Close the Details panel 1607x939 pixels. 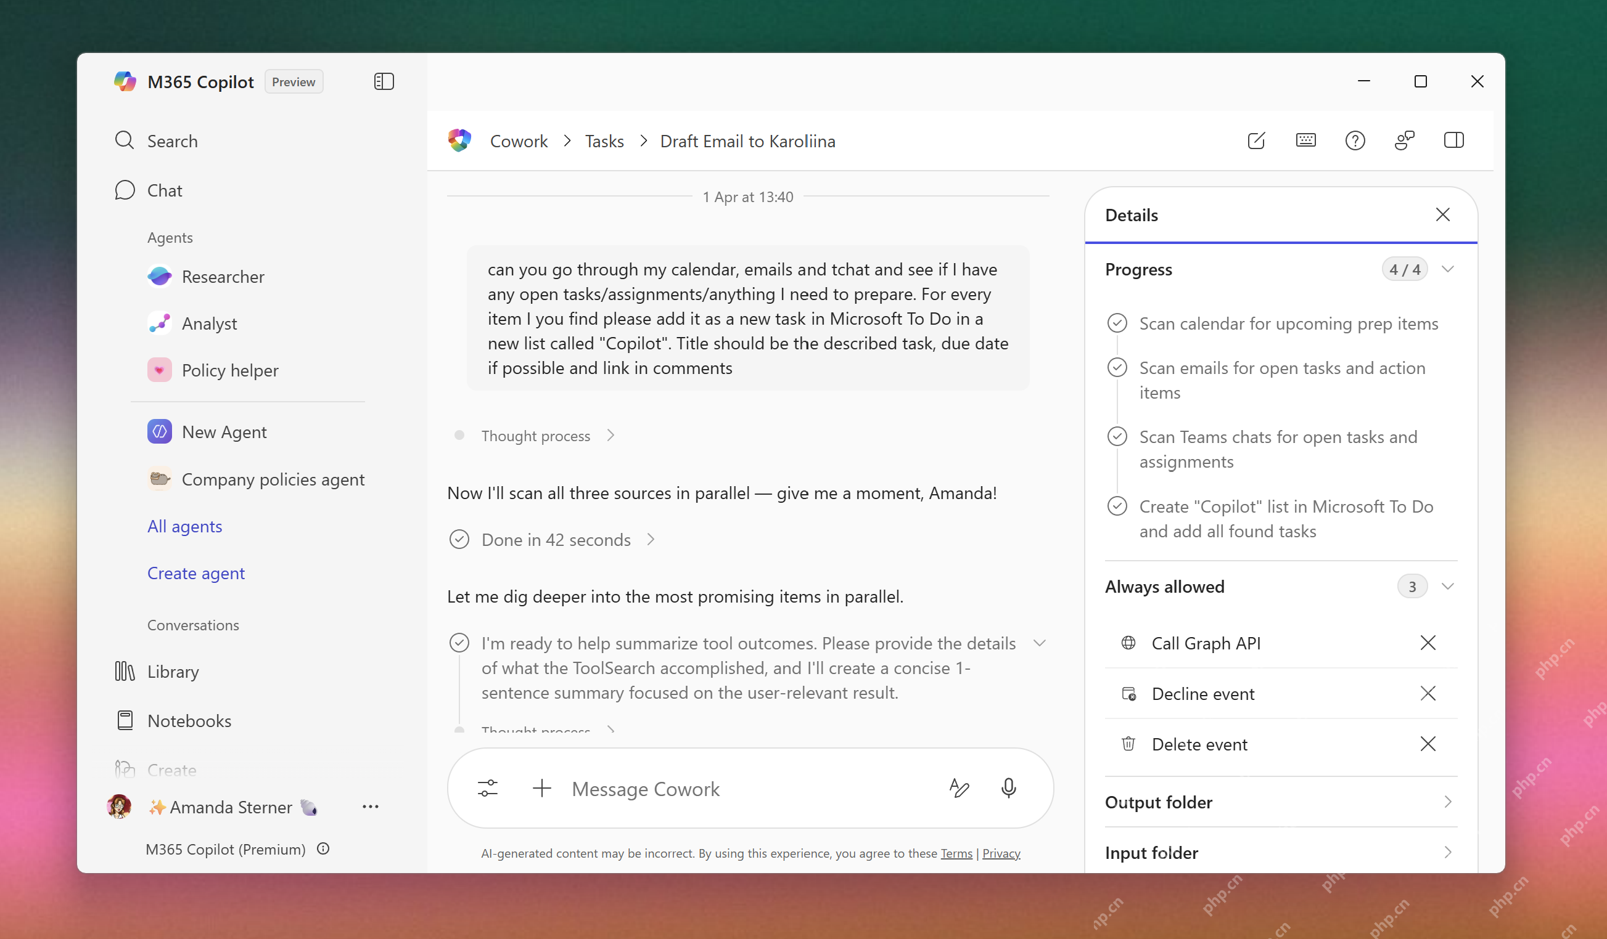pyautogui.click(x=1442, y=214)
